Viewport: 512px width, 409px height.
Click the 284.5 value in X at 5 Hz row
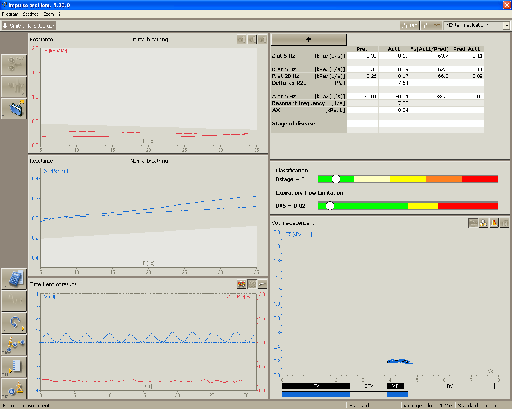[442, 97]
